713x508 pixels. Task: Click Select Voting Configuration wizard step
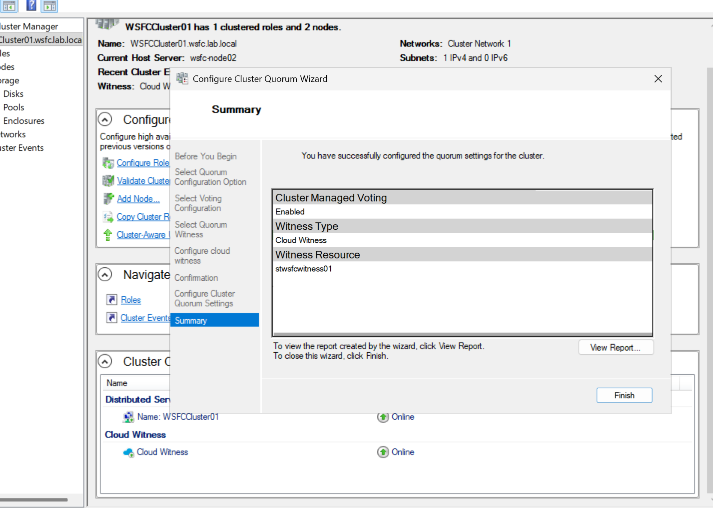point(198,203)
